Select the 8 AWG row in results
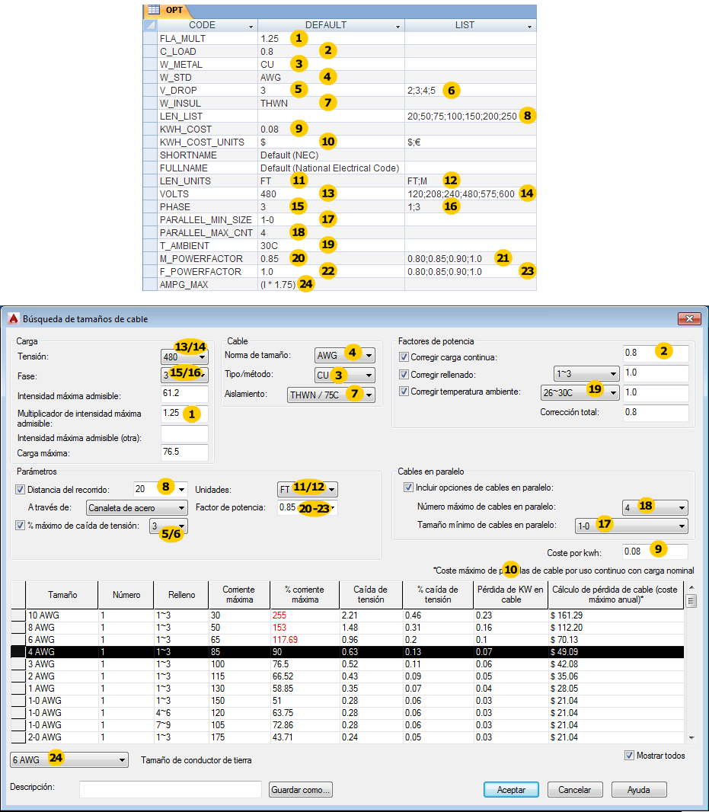This screenshot has width=709, height=812. (x=347, y=627)
